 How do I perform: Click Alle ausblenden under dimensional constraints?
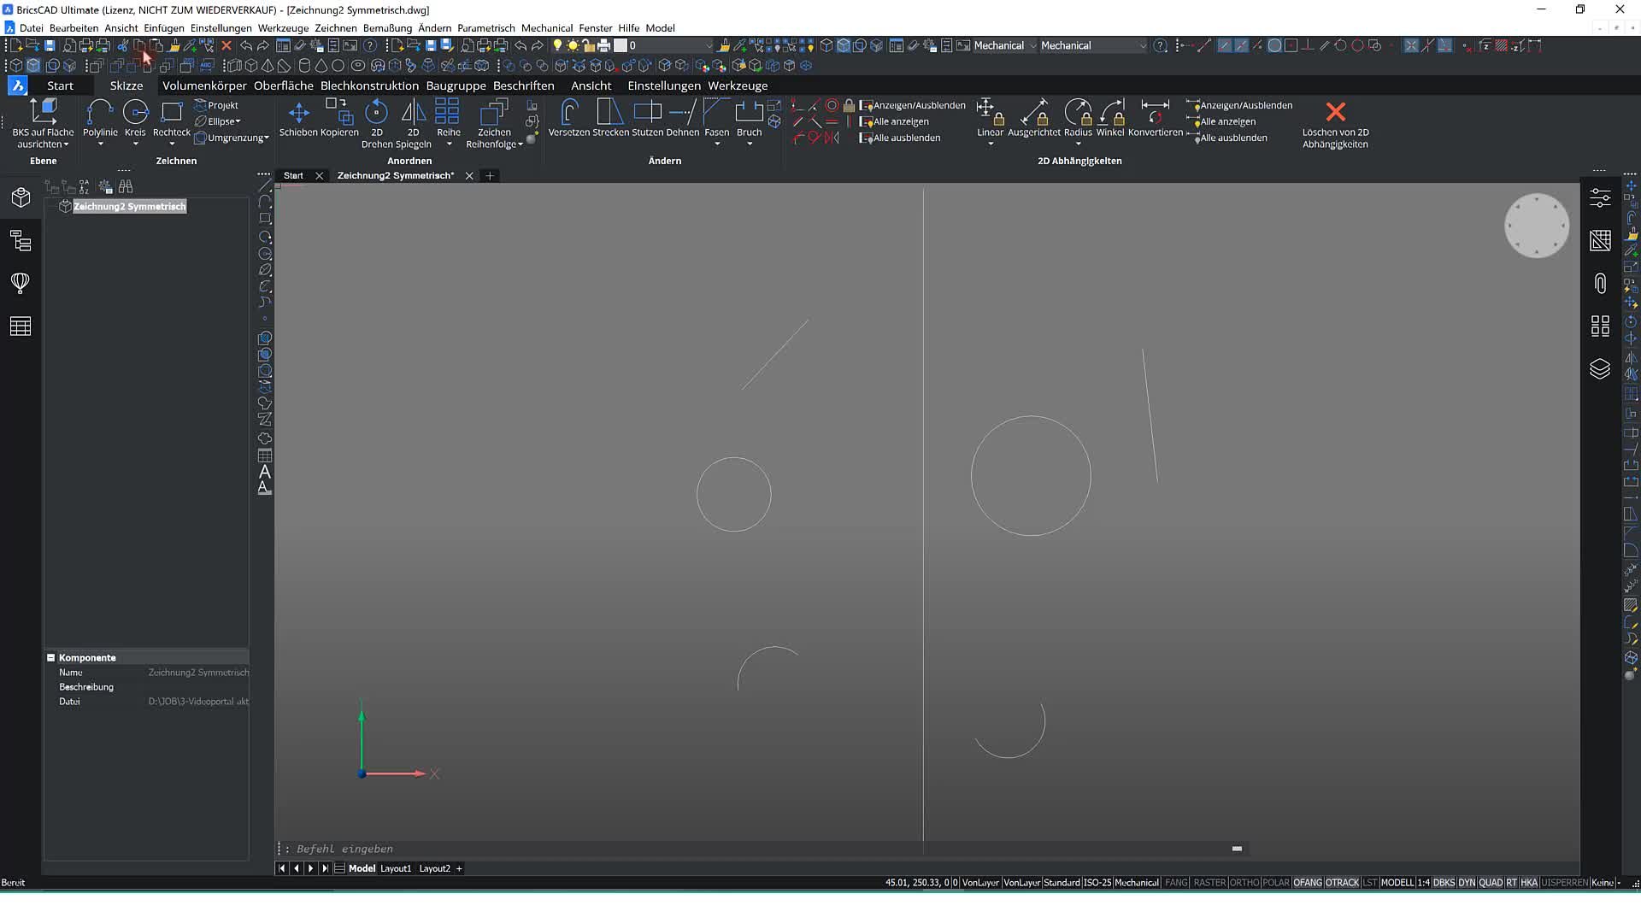tap(1227, 138)
